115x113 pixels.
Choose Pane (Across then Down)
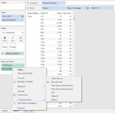62,85
